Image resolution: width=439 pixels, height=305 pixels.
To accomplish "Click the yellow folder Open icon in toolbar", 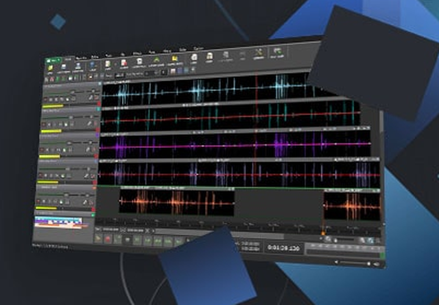I will point(50,69).
